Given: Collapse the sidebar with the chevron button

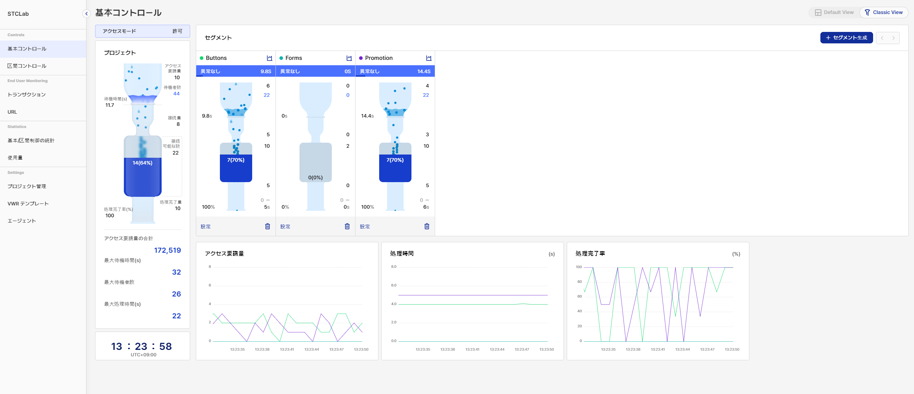Looking at the screenshot, I should (86, 14).
